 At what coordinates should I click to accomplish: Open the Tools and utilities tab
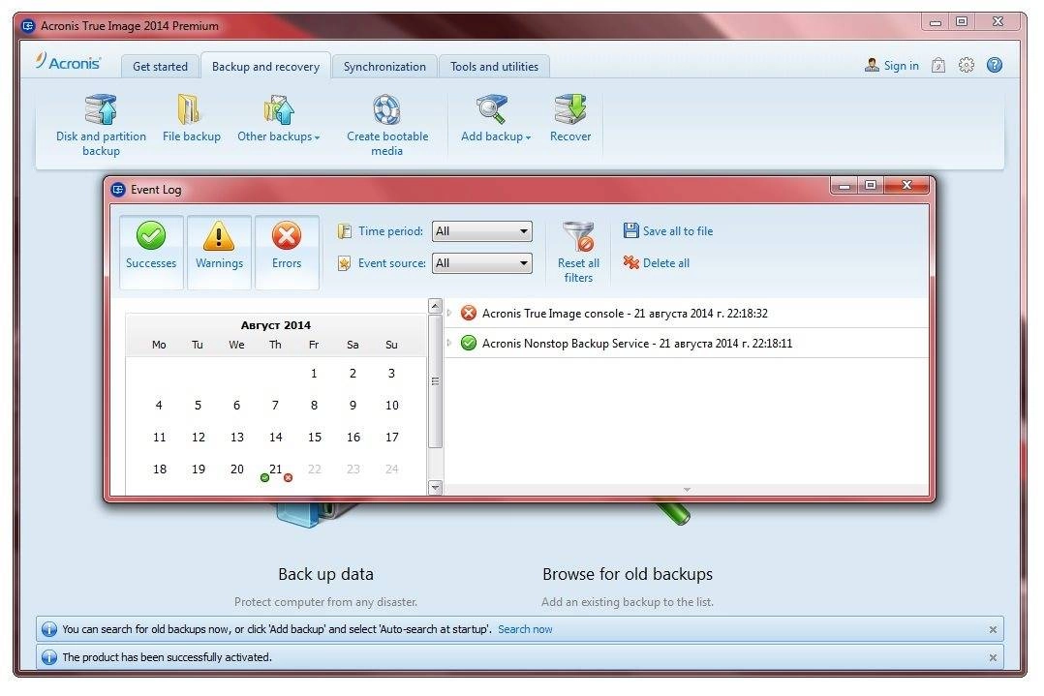pos(494,67)
